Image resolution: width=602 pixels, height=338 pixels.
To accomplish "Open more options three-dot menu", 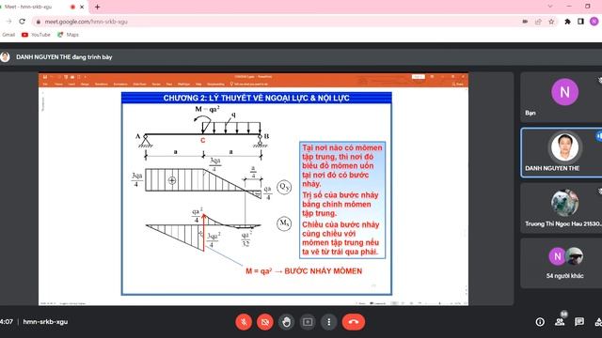I will point(328,322).
